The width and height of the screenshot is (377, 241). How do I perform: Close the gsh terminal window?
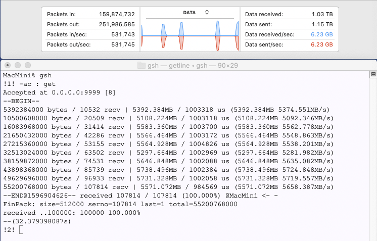(x=7, y=65)
